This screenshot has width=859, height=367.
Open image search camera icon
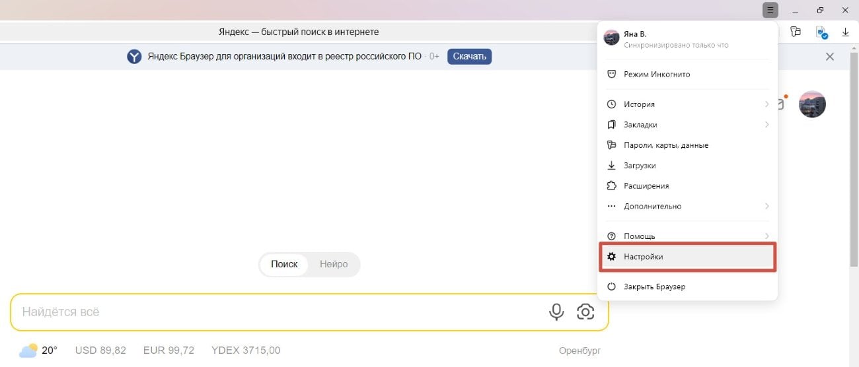pyautogui.click(x=586, y=312)
